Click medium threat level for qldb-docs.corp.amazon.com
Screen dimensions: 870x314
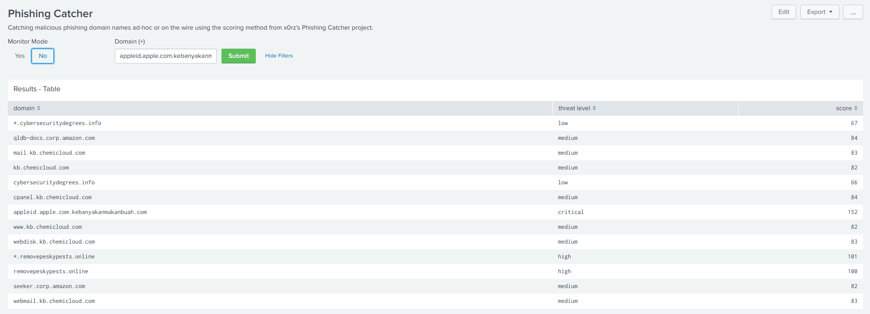click(x=568, y=138)
